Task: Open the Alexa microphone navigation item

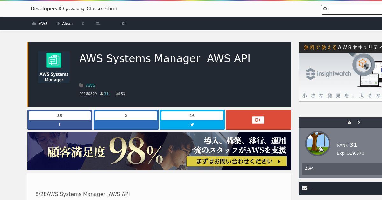Action: (65, 24)
